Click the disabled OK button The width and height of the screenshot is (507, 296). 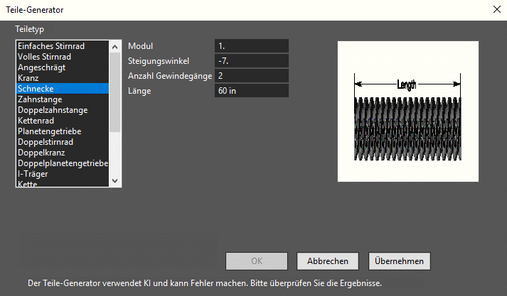(257, 261)
